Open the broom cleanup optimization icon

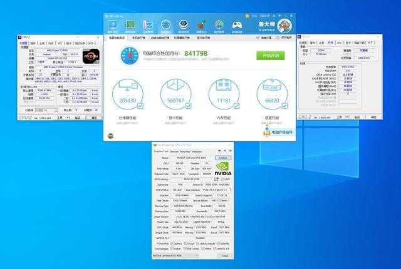[201, 25]
